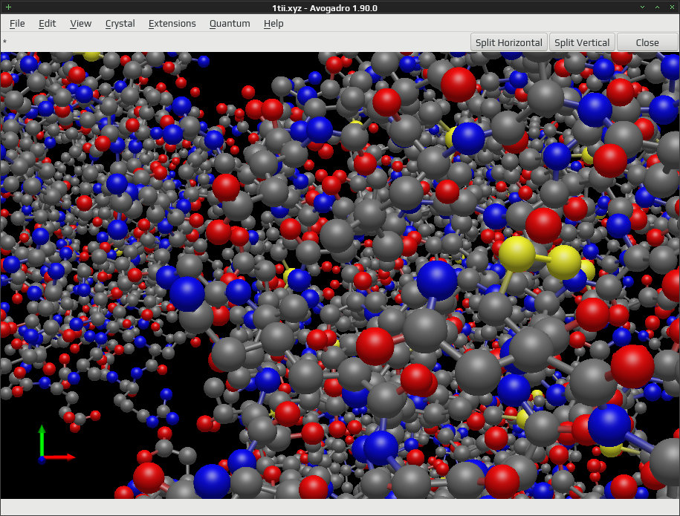Open the Edit menu
This screenshot has width=680, height=516.
click(47, 24)
